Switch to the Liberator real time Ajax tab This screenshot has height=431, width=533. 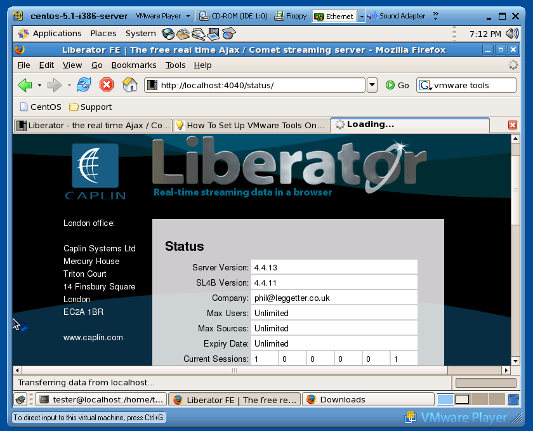pyautogui.click(x=93, y=126)
